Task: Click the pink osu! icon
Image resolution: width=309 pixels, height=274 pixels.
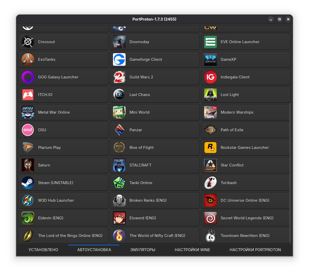Action: click(x=28, y=130)
